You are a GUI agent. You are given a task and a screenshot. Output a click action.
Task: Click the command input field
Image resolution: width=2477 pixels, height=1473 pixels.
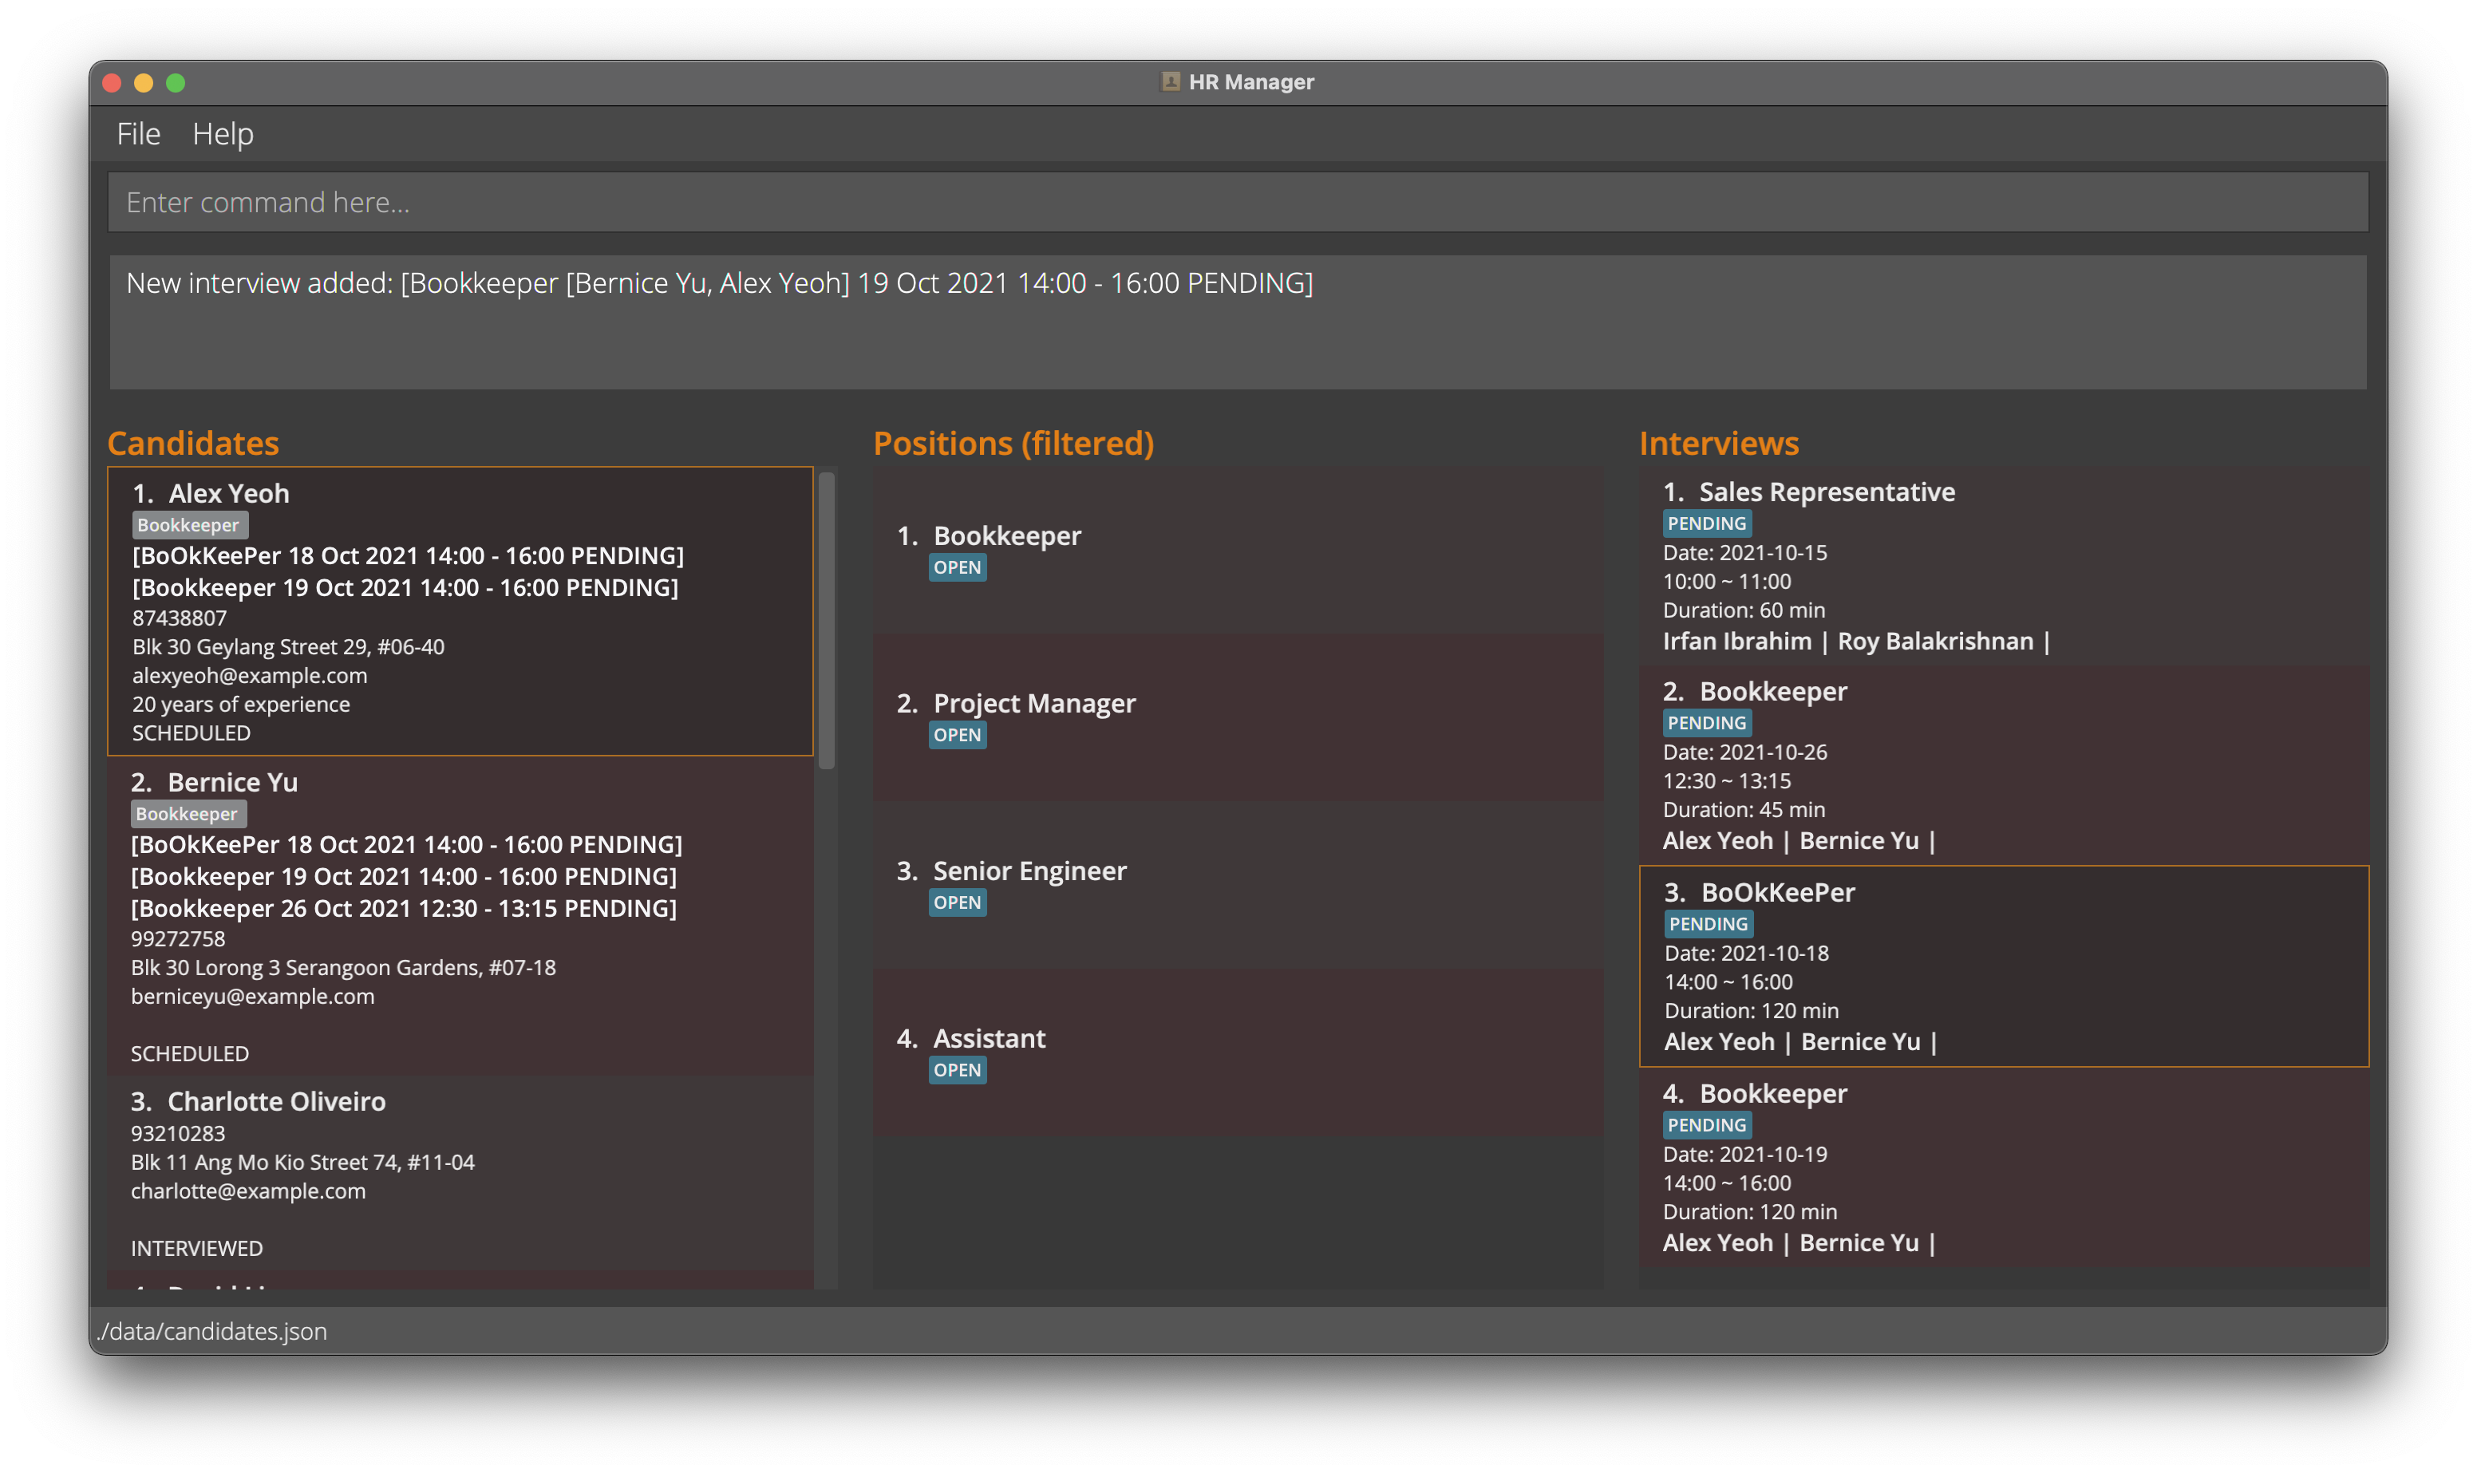click(1237, 203)
